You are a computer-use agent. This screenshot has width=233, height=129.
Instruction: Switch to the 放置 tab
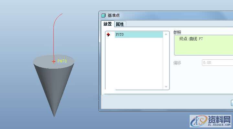(x=107, y=24)
